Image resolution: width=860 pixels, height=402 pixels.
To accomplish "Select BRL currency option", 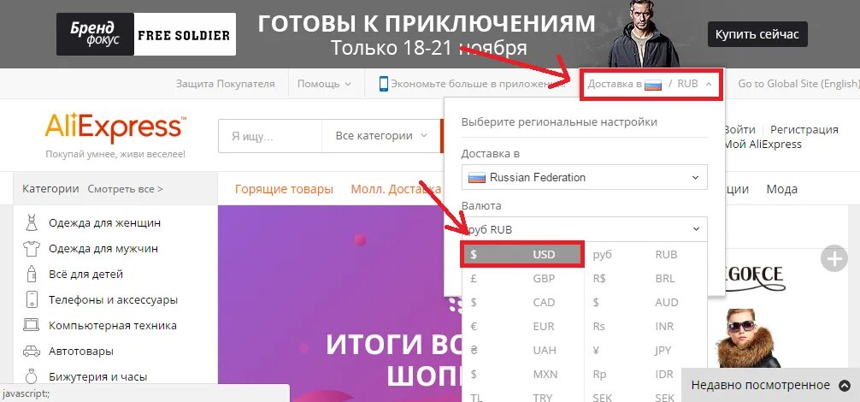I will [645, 279].
